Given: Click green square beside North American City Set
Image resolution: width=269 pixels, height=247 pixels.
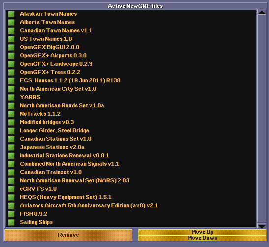Looking at the screenshot, I should (x=11, y=89).
